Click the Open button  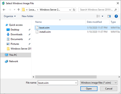(89, 89)
